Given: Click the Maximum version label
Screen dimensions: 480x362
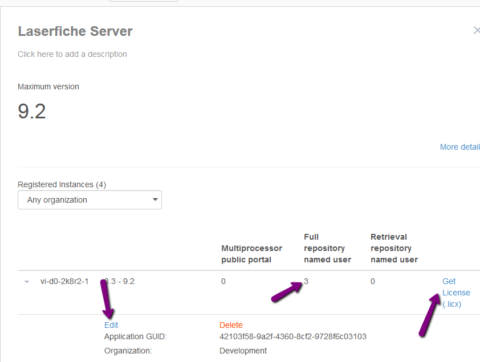Looking at the screenshot, I should pyautogui.click(x=48, y=87).
